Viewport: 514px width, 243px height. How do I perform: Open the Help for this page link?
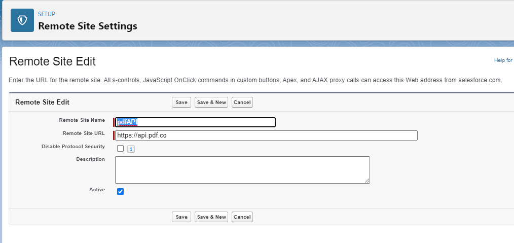coord(503,60)
